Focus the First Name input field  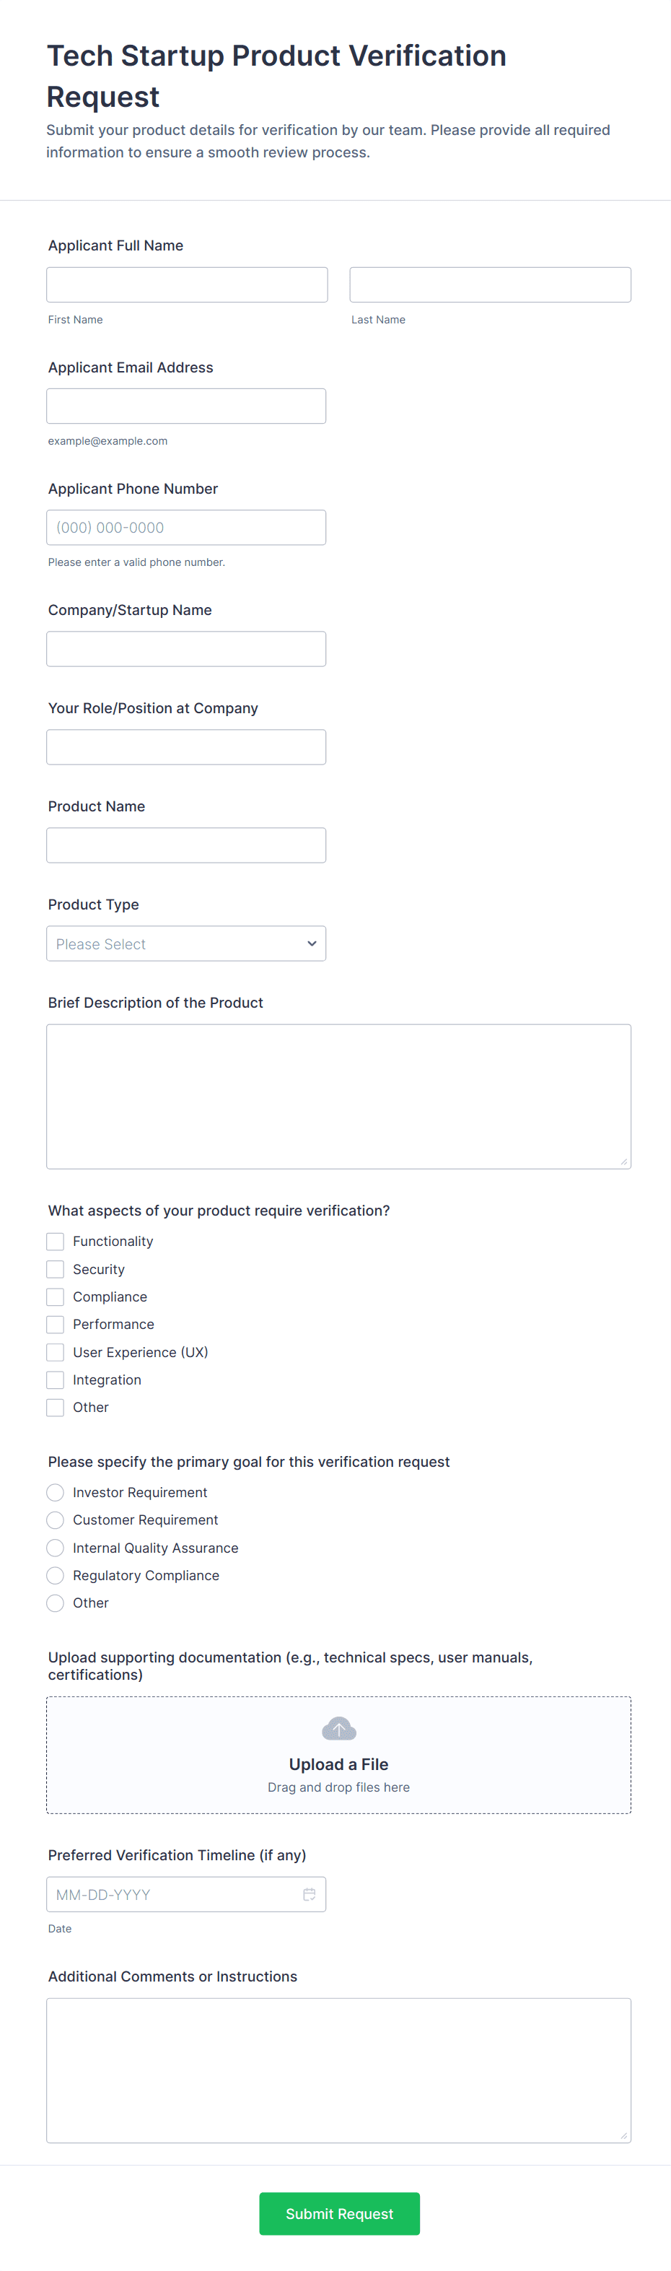click(x=187, y=284)
